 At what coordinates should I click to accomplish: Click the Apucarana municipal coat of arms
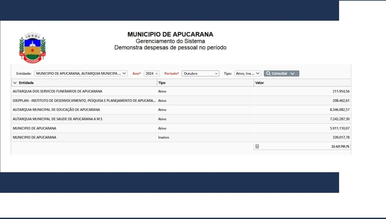click(x=32, y=47)
